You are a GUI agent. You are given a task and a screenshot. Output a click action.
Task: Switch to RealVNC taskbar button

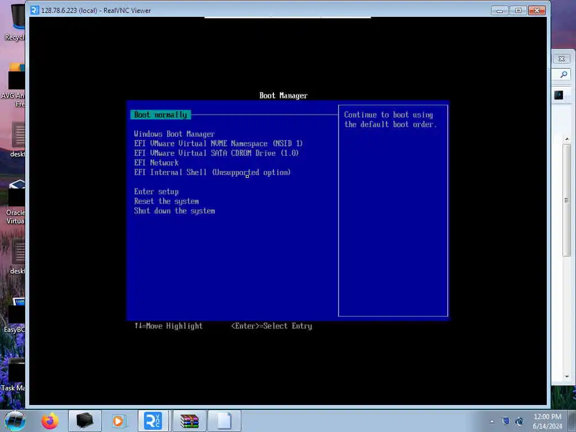click(x=153, y=421)
